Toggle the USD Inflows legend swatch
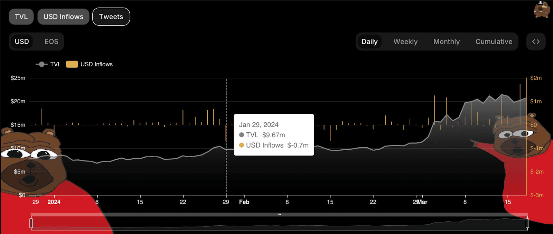 [72, 64]
